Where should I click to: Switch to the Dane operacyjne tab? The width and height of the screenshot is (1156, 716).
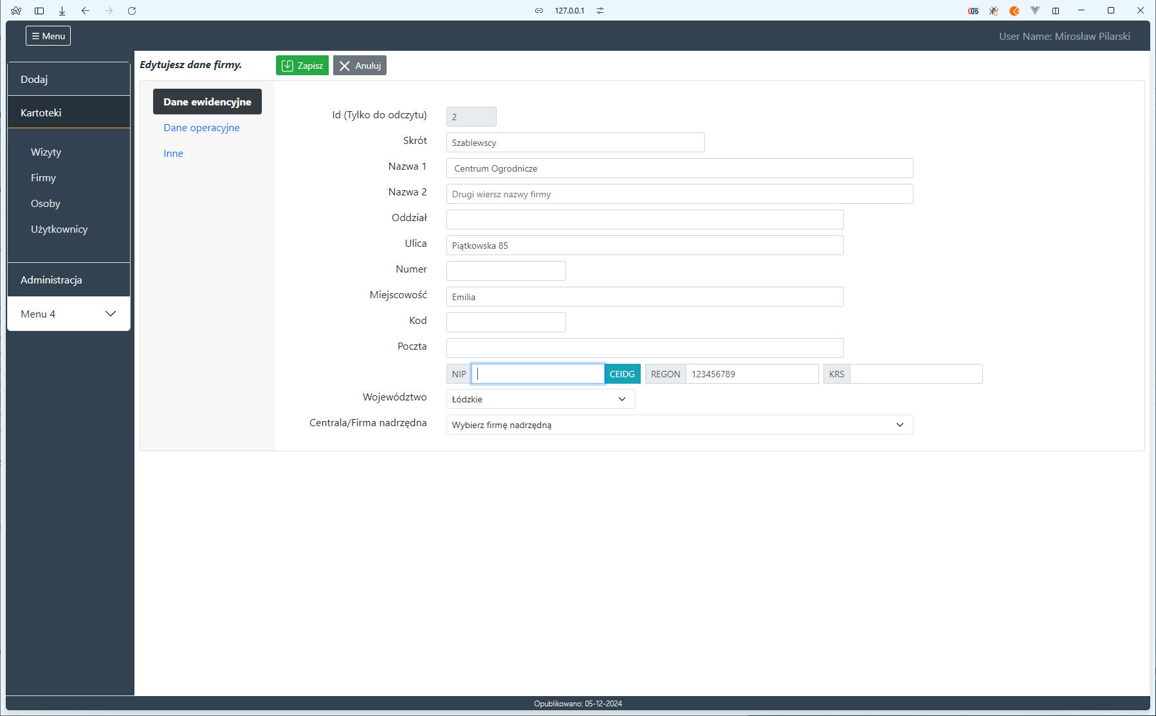pos(201,127)
